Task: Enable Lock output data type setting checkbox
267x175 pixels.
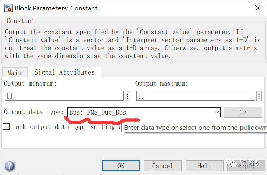Action: point(6,126)
